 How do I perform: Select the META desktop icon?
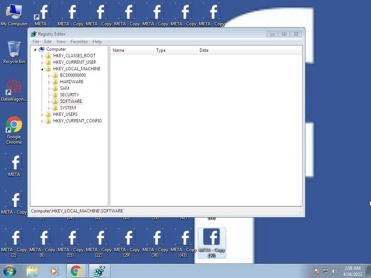(x=14, y=165)
